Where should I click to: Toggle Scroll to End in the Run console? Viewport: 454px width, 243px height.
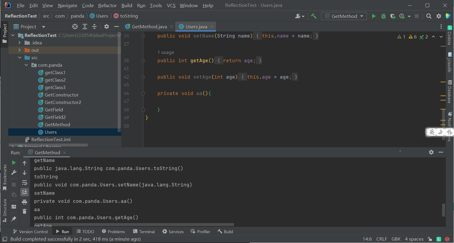click(24, 192)
